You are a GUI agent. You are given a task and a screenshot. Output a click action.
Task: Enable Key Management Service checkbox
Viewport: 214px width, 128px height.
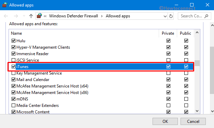pos(13,73)
